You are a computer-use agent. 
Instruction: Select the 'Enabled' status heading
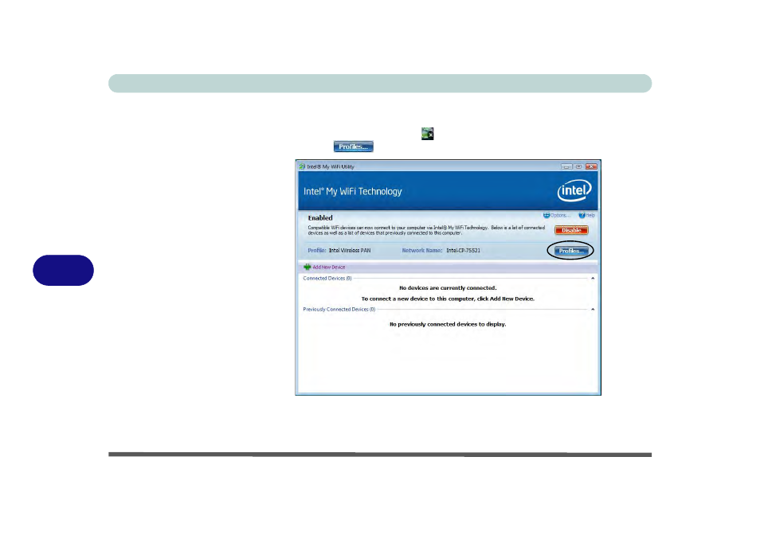320,218
